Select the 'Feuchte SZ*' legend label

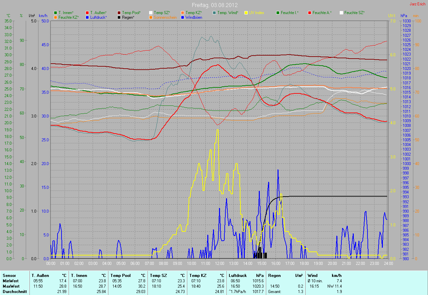tap(354, 13)
